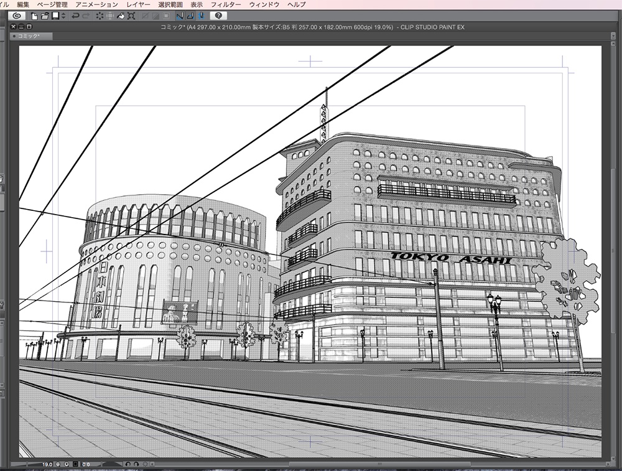
Task: Select the Fill bucket command
Action: coord(121,16)
